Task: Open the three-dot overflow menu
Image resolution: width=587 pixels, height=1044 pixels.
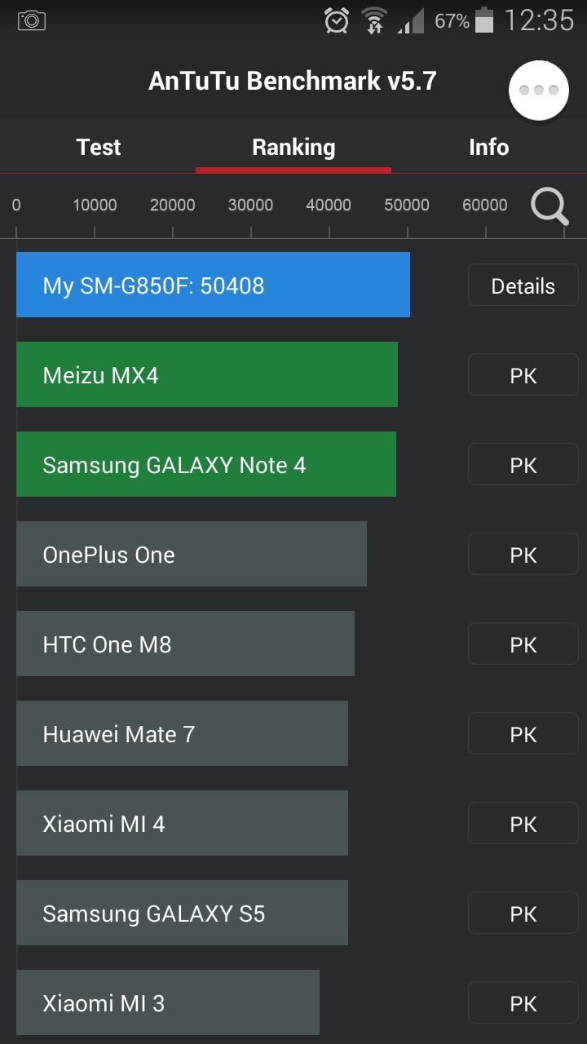Action: [538, 90]
